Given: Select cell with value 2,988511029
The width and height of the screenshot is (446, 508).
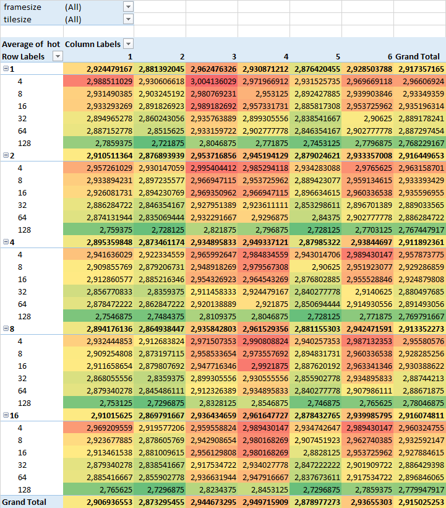Looking at the screenshot, I should 98,81.
